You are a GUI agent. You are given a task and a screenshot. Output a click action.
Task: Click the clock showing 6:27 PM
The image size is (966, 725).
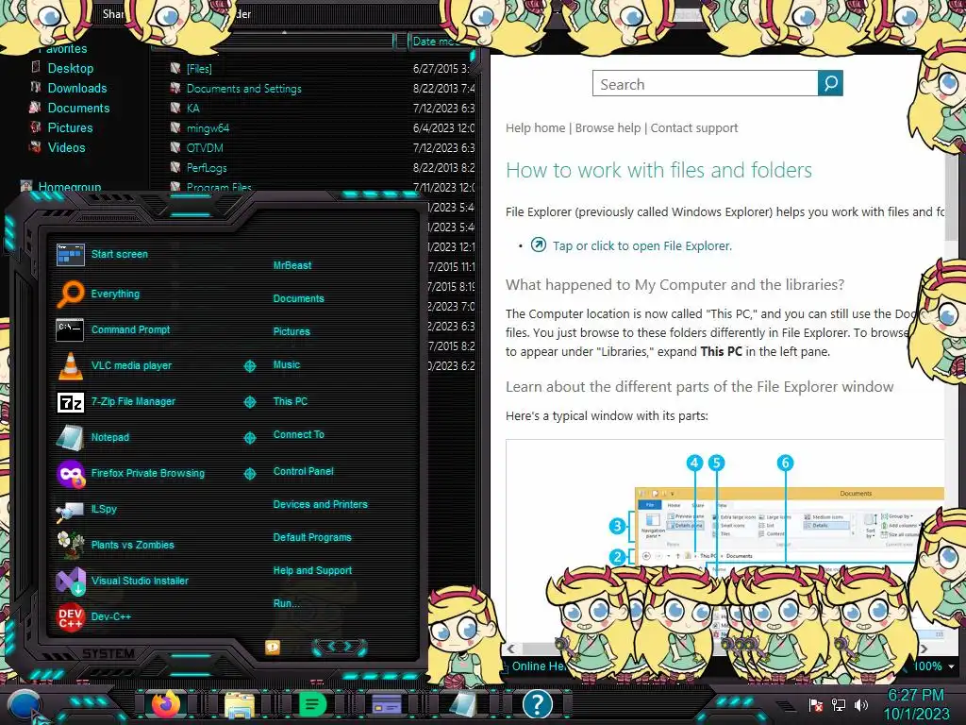[x=915, y=696]
